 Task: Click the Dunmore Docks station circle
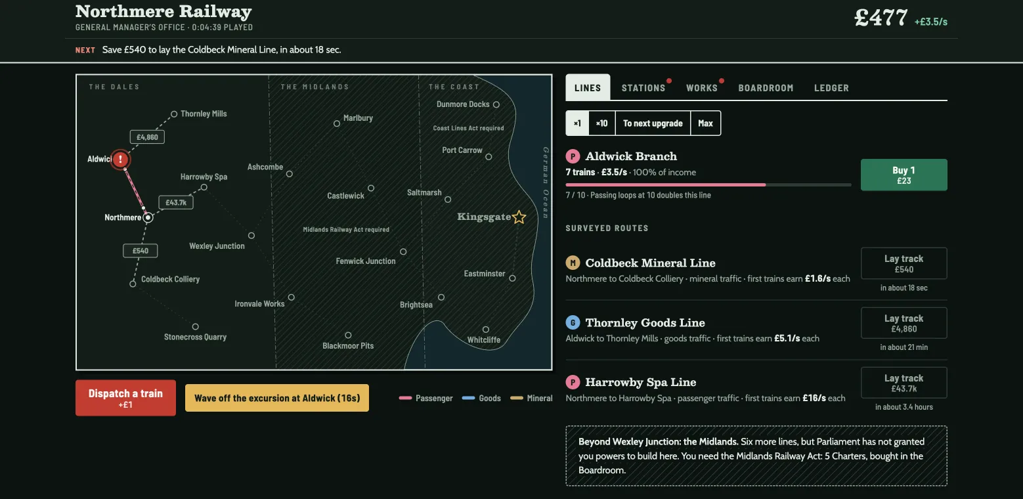496,104
